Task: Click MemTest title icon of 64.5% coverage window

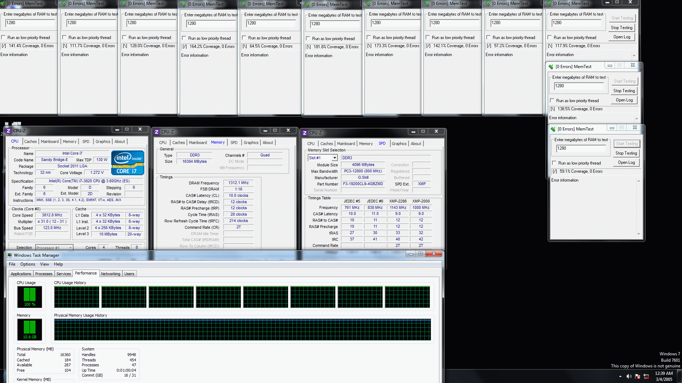Action: click(x=243, y=4)
